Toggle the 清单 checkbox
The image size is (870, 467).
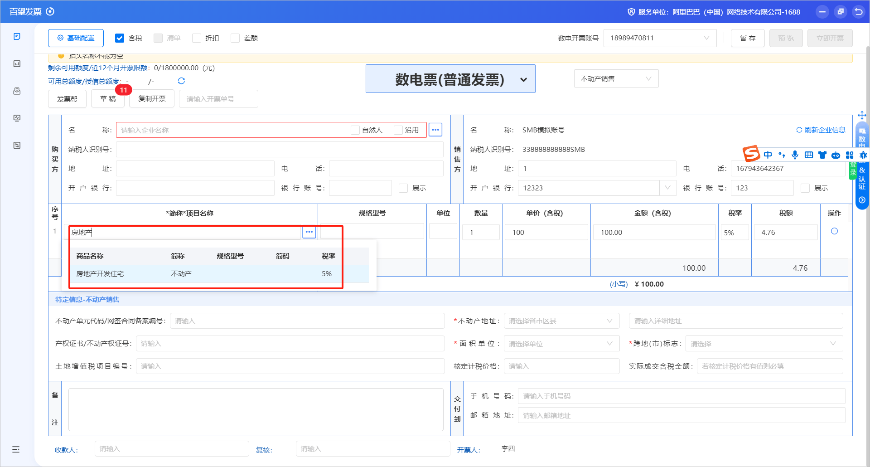(x=158, y=38)
